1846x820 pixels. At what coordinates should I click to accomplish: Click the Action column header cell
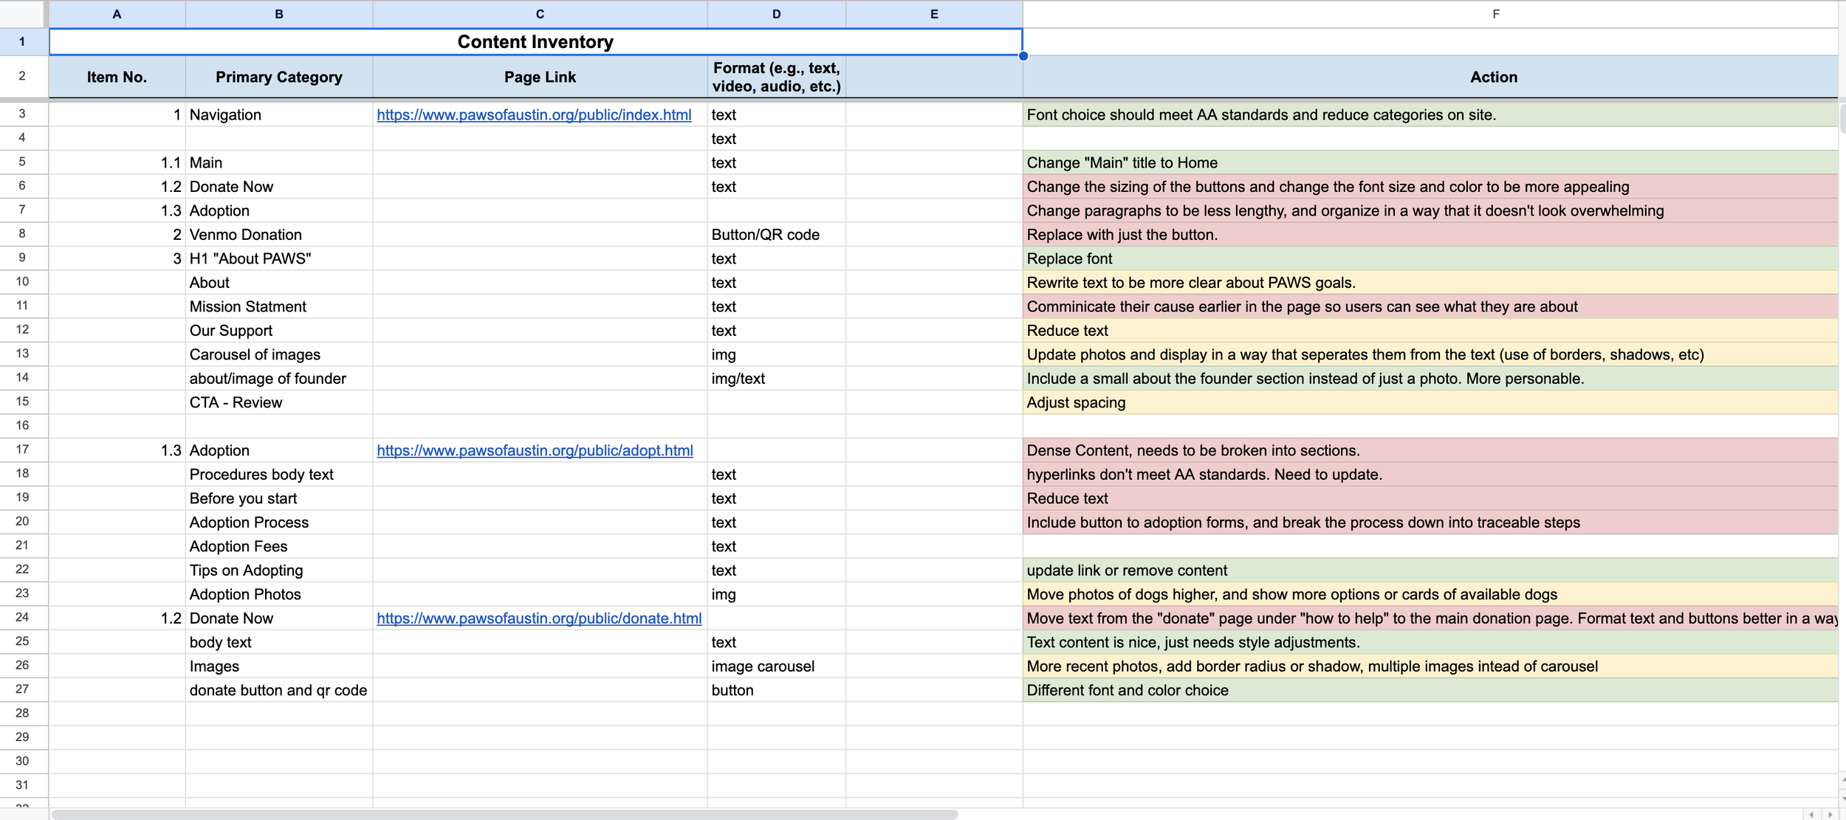1493,77
